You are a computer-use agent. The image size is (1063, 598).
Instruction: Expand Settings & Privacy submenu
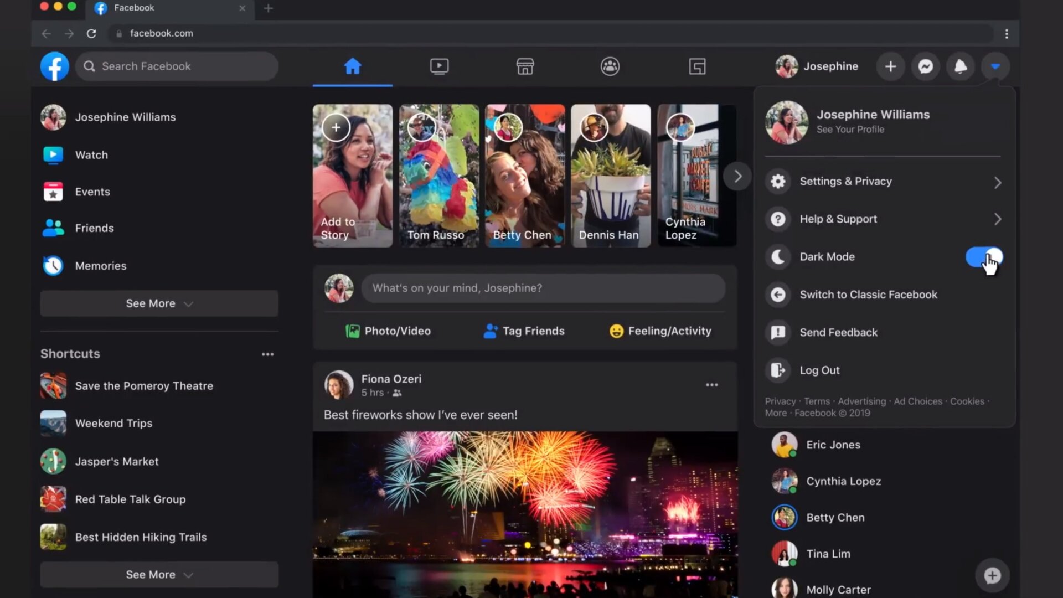[x=884, y=182]
